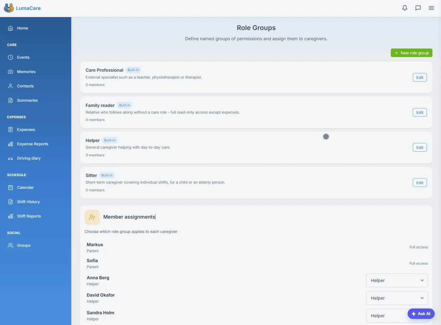Click the "Full access" label for Markus
The width and height of the screenshot is (441, 325).
click(x=419, y=247)
